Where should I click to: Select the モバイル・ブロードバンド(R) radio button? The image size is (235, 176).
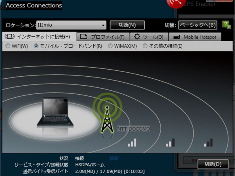36,46
